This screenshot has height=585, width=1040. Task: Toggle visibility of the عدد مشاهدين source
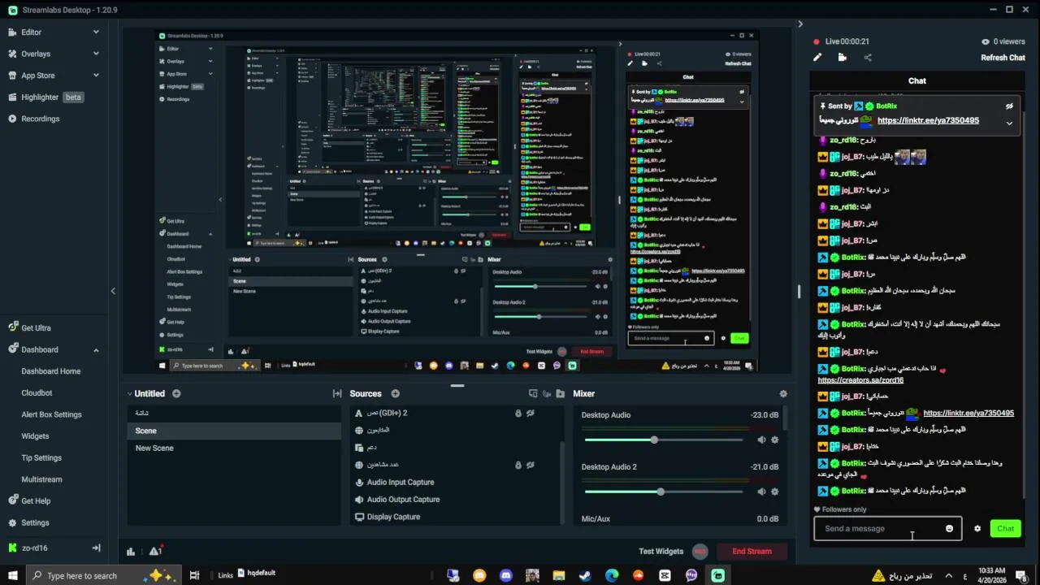pos(531,466)
